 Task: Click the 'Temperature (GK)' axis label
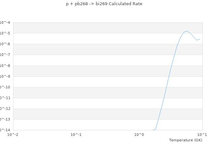pos(185,140)
